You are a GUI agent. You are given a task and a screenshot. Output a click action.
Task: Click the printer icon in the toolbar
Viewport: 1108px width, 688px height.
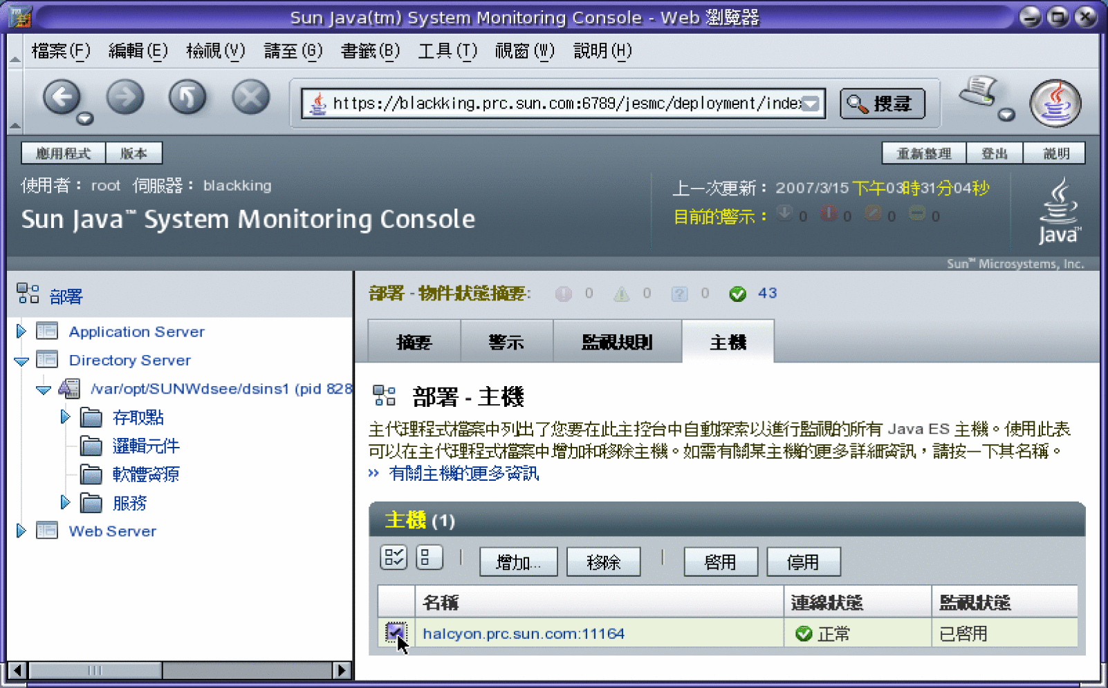point(978,93)
